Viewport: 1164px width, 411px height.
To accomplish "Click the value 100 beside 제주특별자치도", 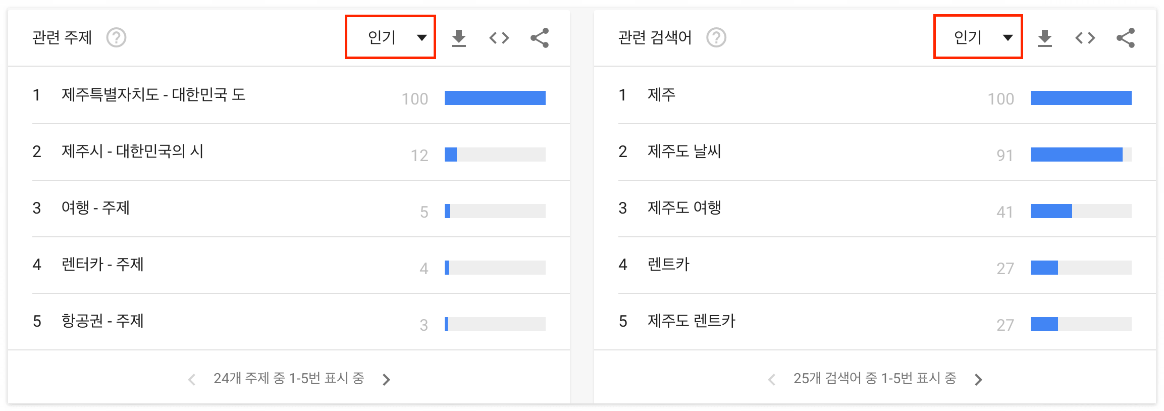I will coord(415,98).
